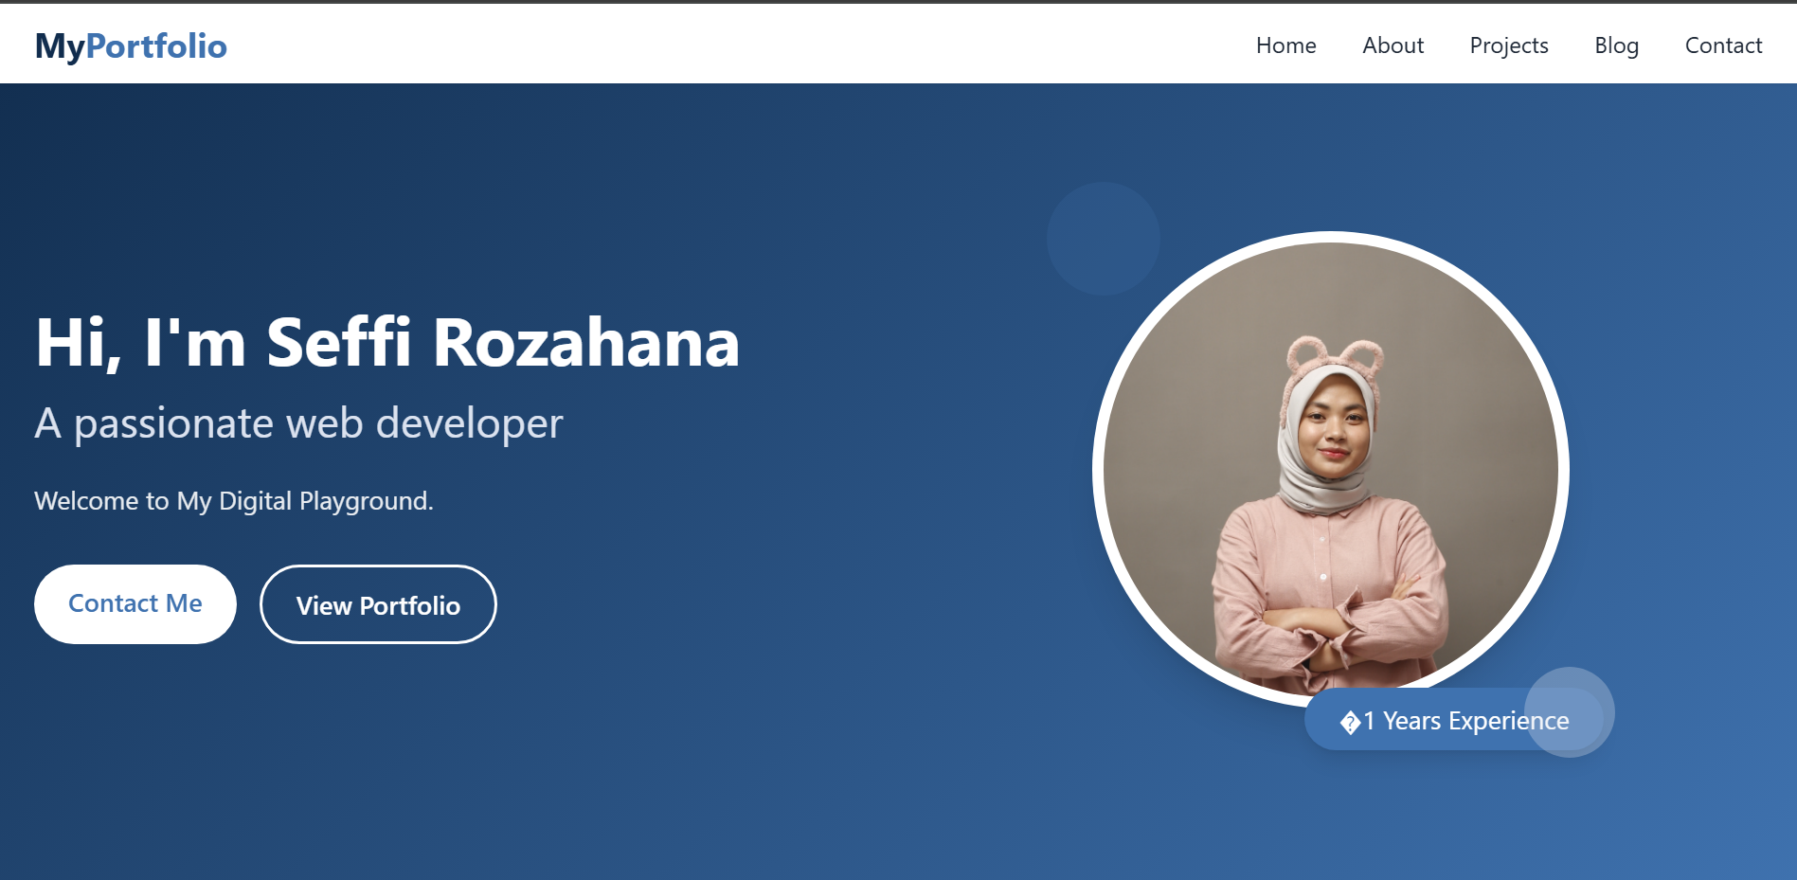Click the 1 Years Experience badge text
Screen dimensions: 1797x880
point(1465,721)
